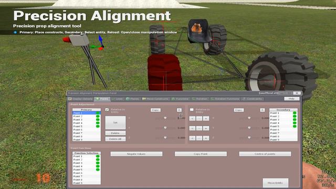Click the secondary Y slider
The height and width of the screenshot is (189, 336).
click(249, 128)
